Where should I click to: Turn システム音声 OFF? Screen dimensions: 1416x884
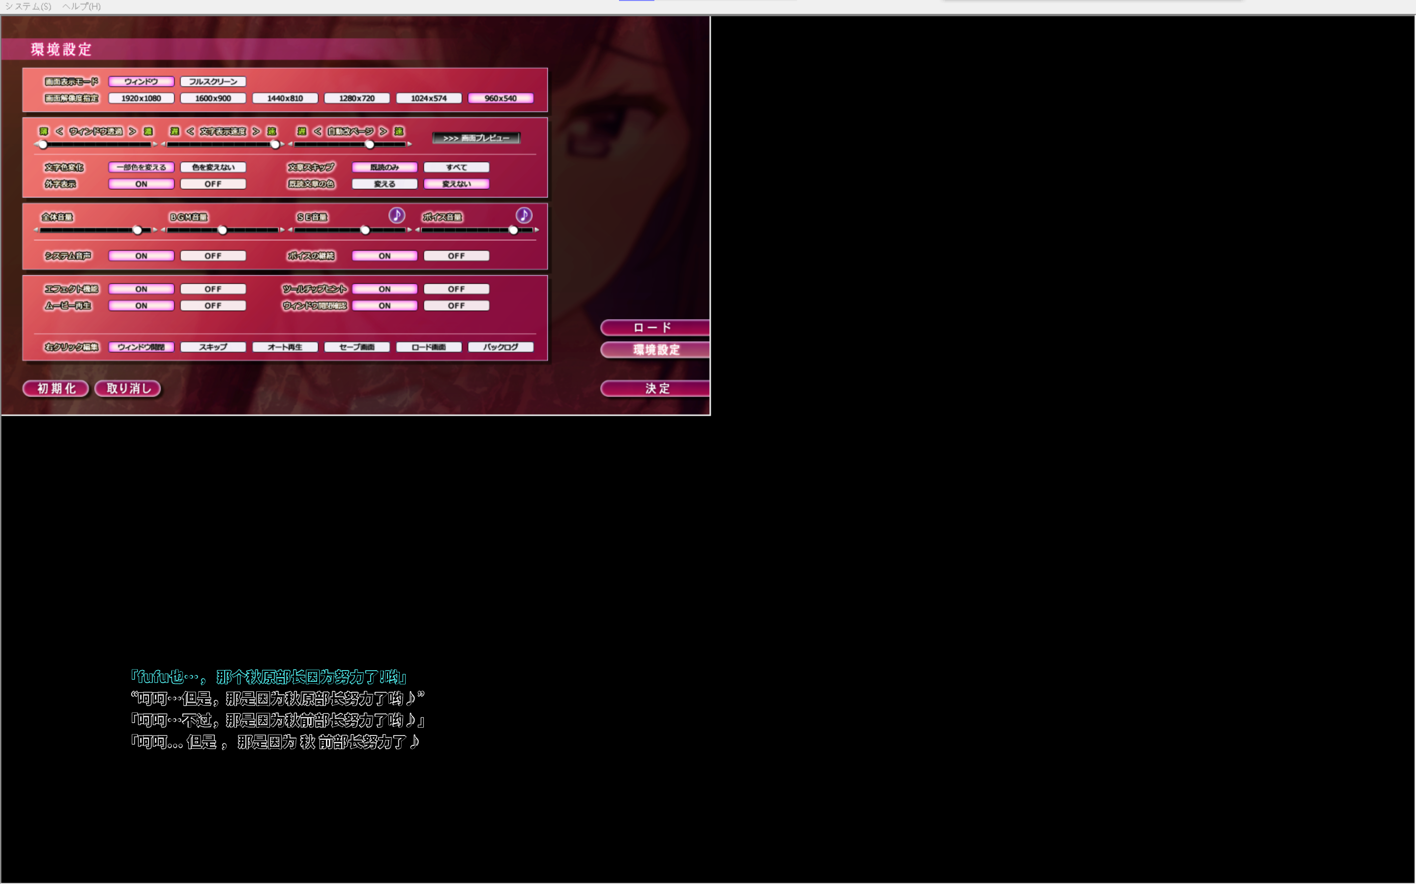(213, 256)
